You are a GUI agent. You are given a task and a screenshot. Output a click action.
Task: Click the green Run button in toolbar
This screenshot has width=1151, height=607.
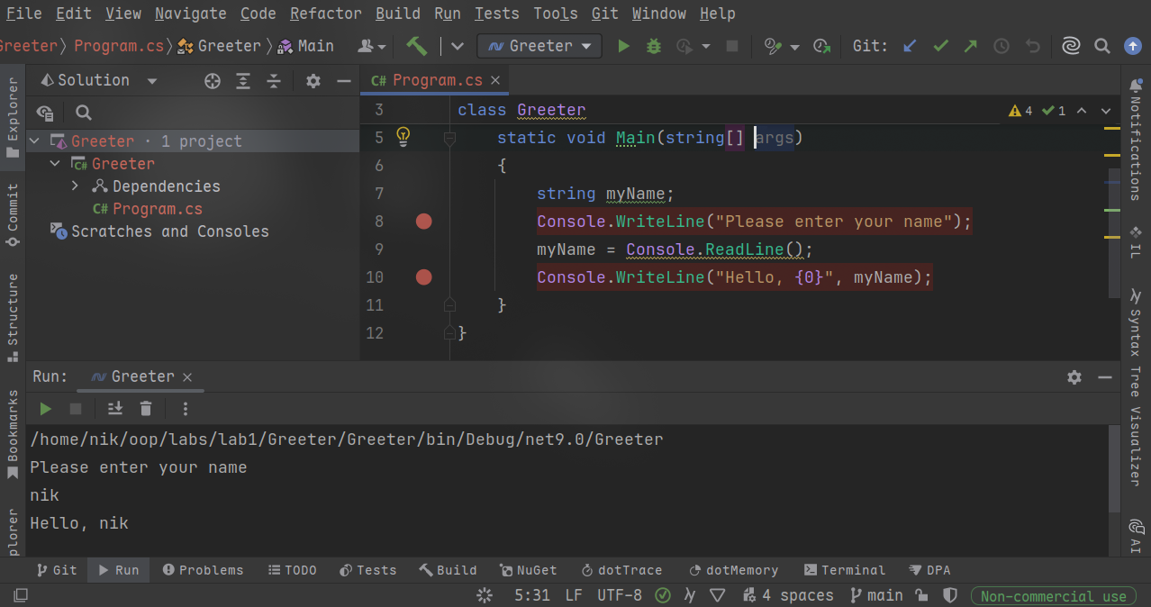click(x=623, y=46)
